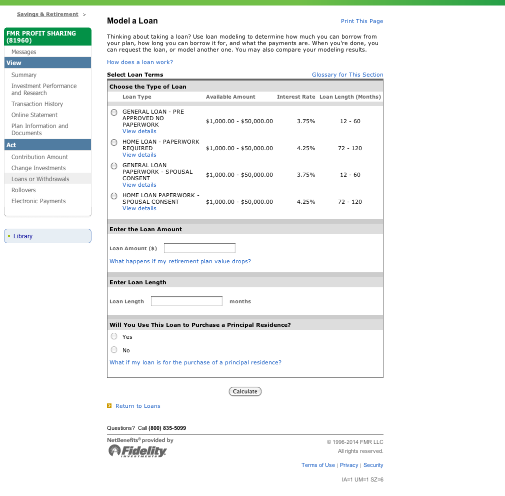Select the General Loan Pre Approved radio button
This screenshot has width=505, height=496.
pyautogui.click(x=114, y=113)
